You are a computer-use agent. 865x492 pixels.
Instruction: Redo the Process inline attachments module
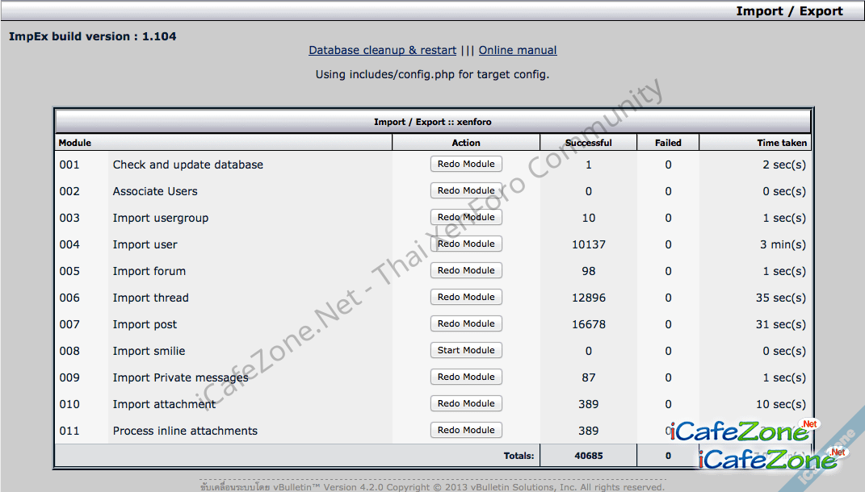[466, 430]
